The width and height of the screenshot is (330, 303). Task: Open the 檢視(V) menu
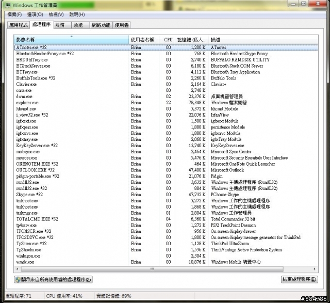pos(56,14)
